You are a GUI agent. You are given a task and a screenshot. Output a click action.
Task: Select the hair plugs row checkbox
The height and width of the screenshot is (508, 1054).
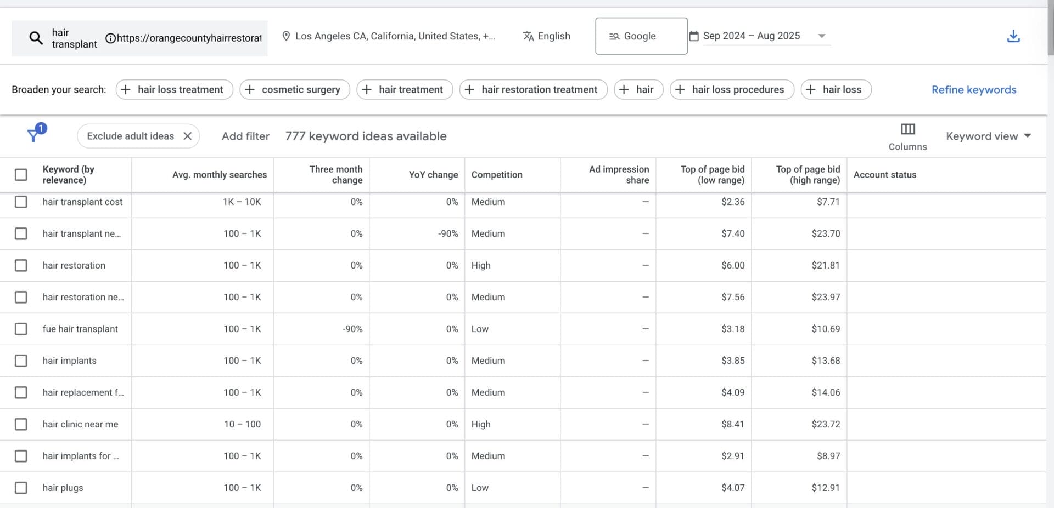[21, 487]
